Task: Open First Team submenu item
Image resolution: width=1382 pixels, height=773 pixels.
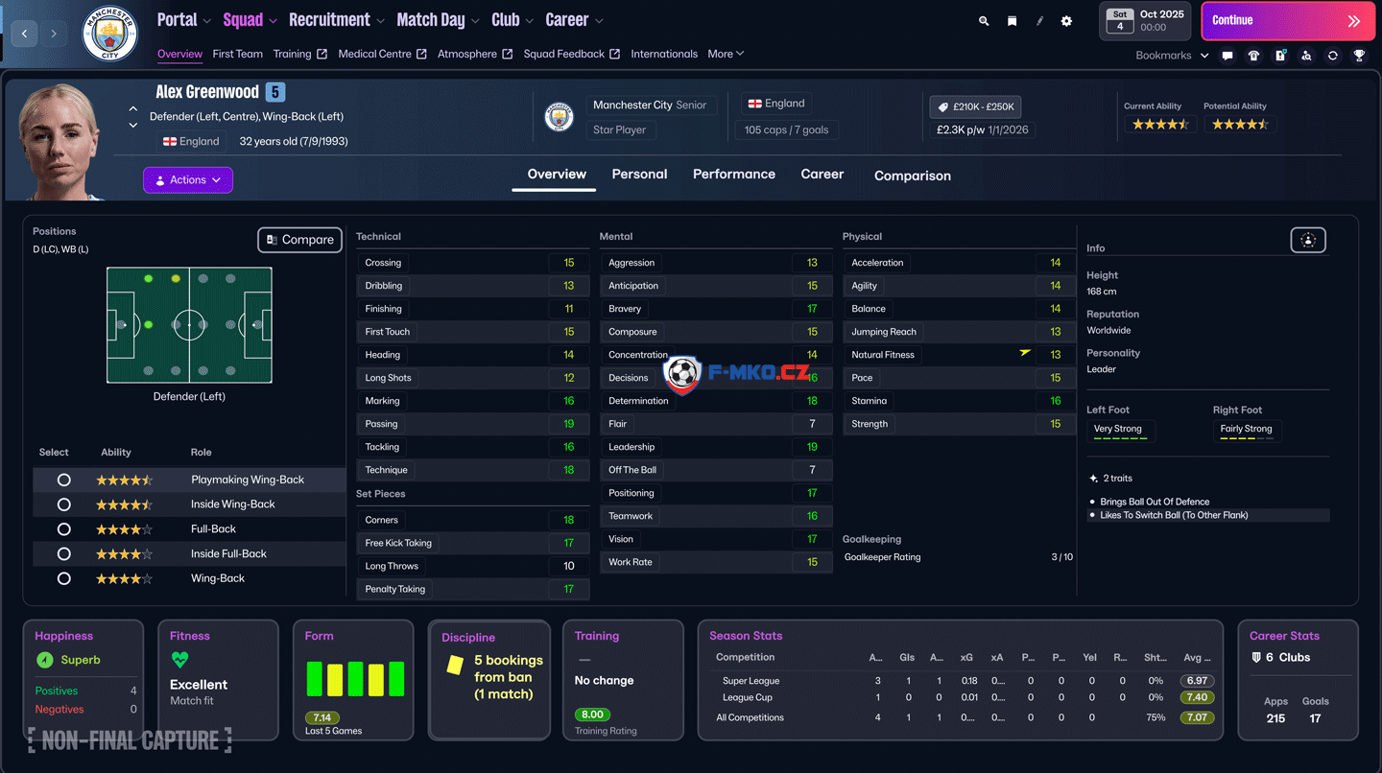Action: (237, 54)
